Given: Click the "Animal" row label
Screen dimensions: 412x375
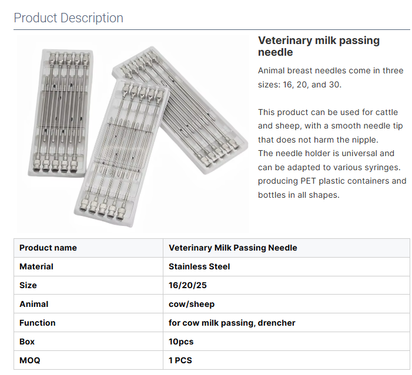Looking at the screenshot, I should [34, 304].
